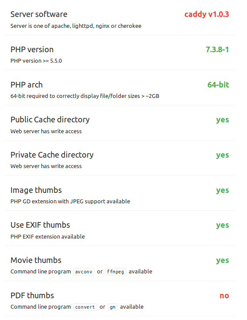Click the 'Movie thumbs' heading
Viewport: 247px width, 320px height.
coord(36,260)
